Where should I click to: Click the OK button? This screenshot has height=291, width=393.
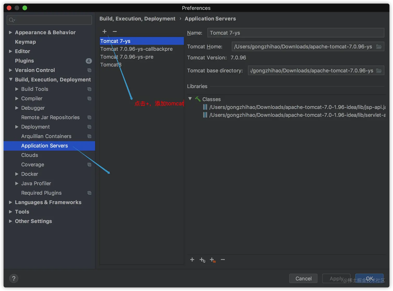pyautogui.click(x=369, y=279)
